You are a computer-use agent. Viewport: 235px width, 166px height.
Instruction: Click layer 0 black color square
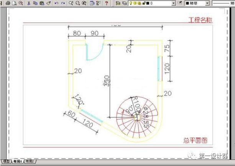(148, 3)
